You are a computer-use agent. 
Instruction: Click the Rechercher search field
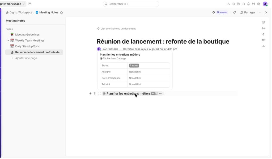[x=131, y=4]
